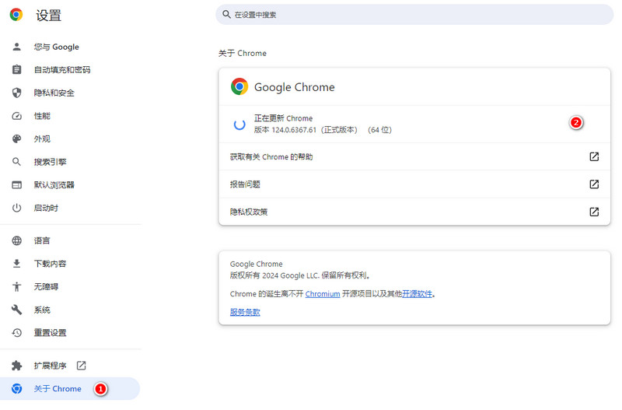Click the person icon for 您与 Google

16,47
